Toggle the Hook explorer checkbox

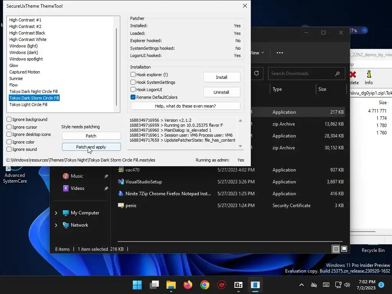[x=133, y=75]
